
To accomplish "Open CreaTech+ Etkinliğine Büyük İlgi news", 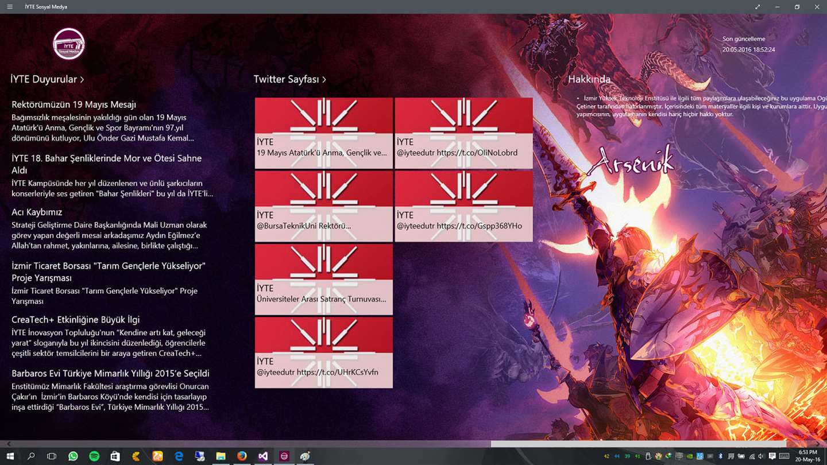I will [113, 336].
